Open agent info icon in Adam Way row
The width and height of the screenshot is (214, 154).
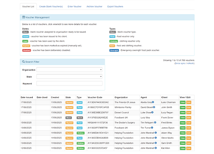tap(156, 133)
